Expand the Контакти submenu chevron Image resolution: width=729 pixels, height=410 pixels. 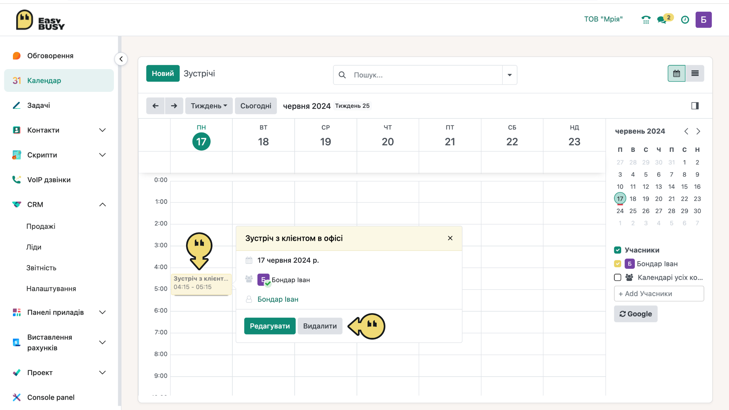click(x=103, y=130)
